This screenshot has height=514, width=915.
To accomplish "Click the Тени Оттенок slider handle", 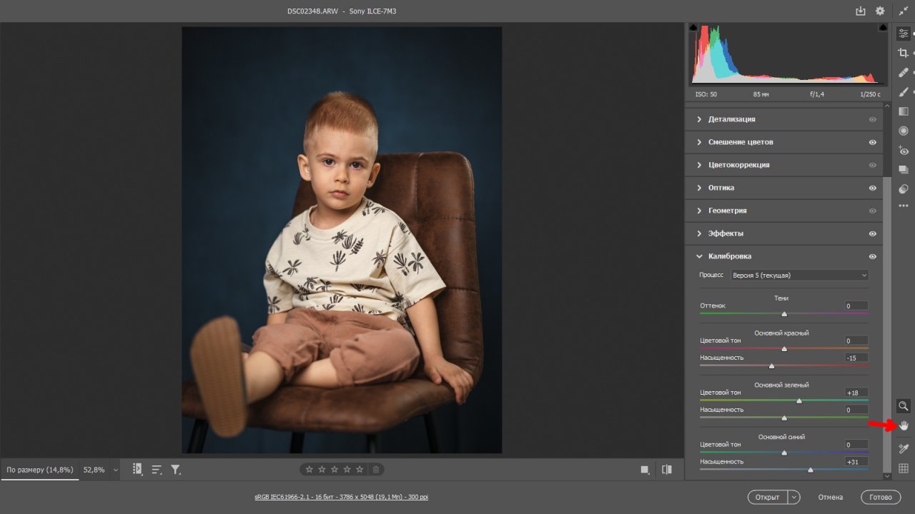I will 784,313.
